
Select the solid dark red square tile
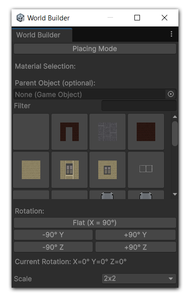pos(146,132)
